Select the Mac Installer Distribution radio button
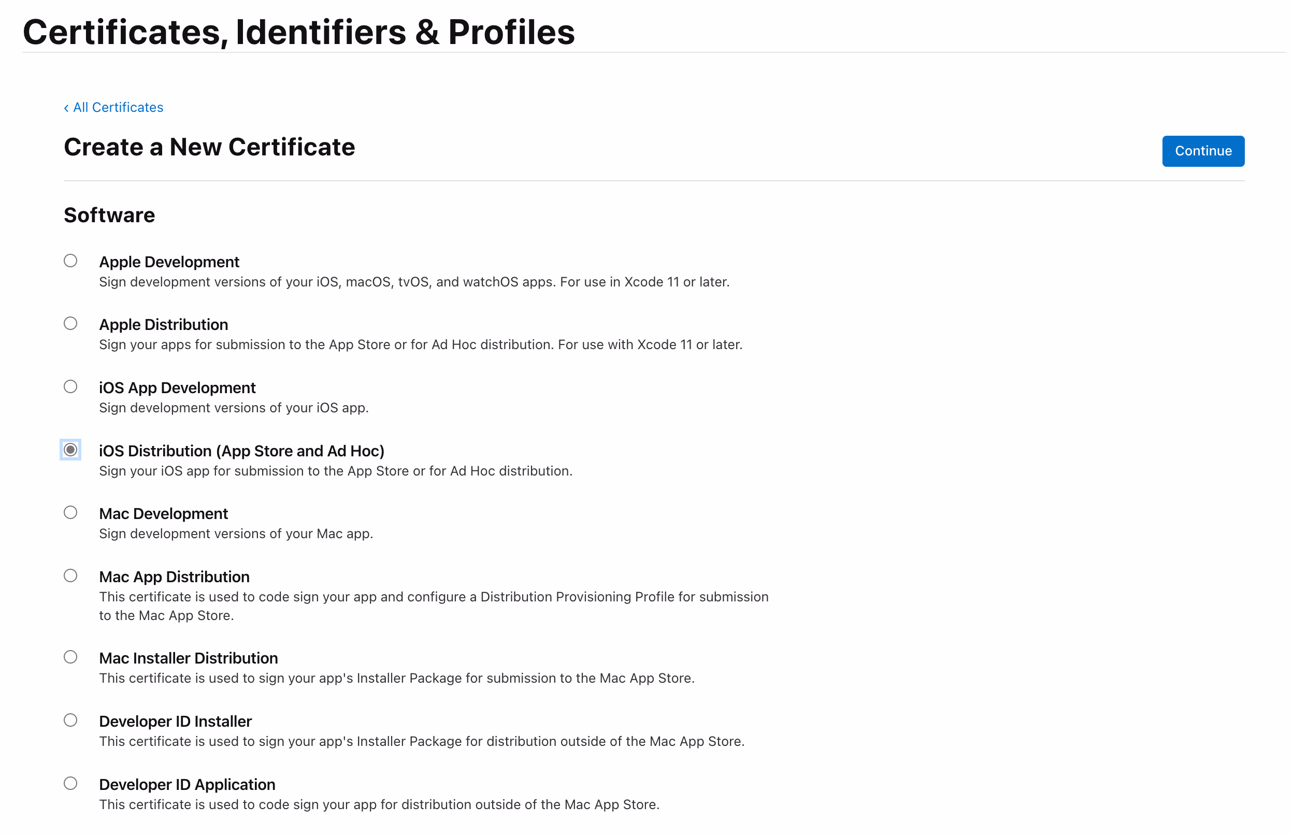 (70, 658)
